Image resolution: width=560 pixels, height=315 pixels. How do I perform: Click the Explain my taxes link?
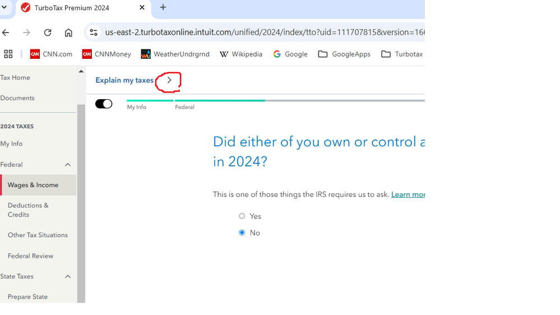tap(124, 80)
